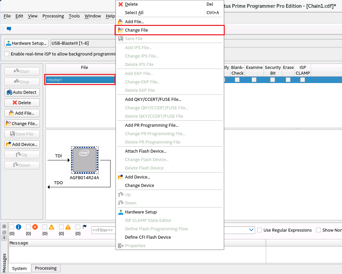Click the Critical Warning filter icon
Screen dimensions: 342x274
point(52,227)
